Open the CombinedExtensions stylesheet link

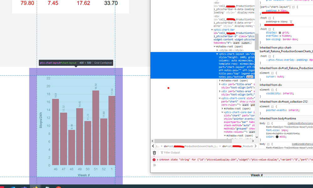[300, 123]
